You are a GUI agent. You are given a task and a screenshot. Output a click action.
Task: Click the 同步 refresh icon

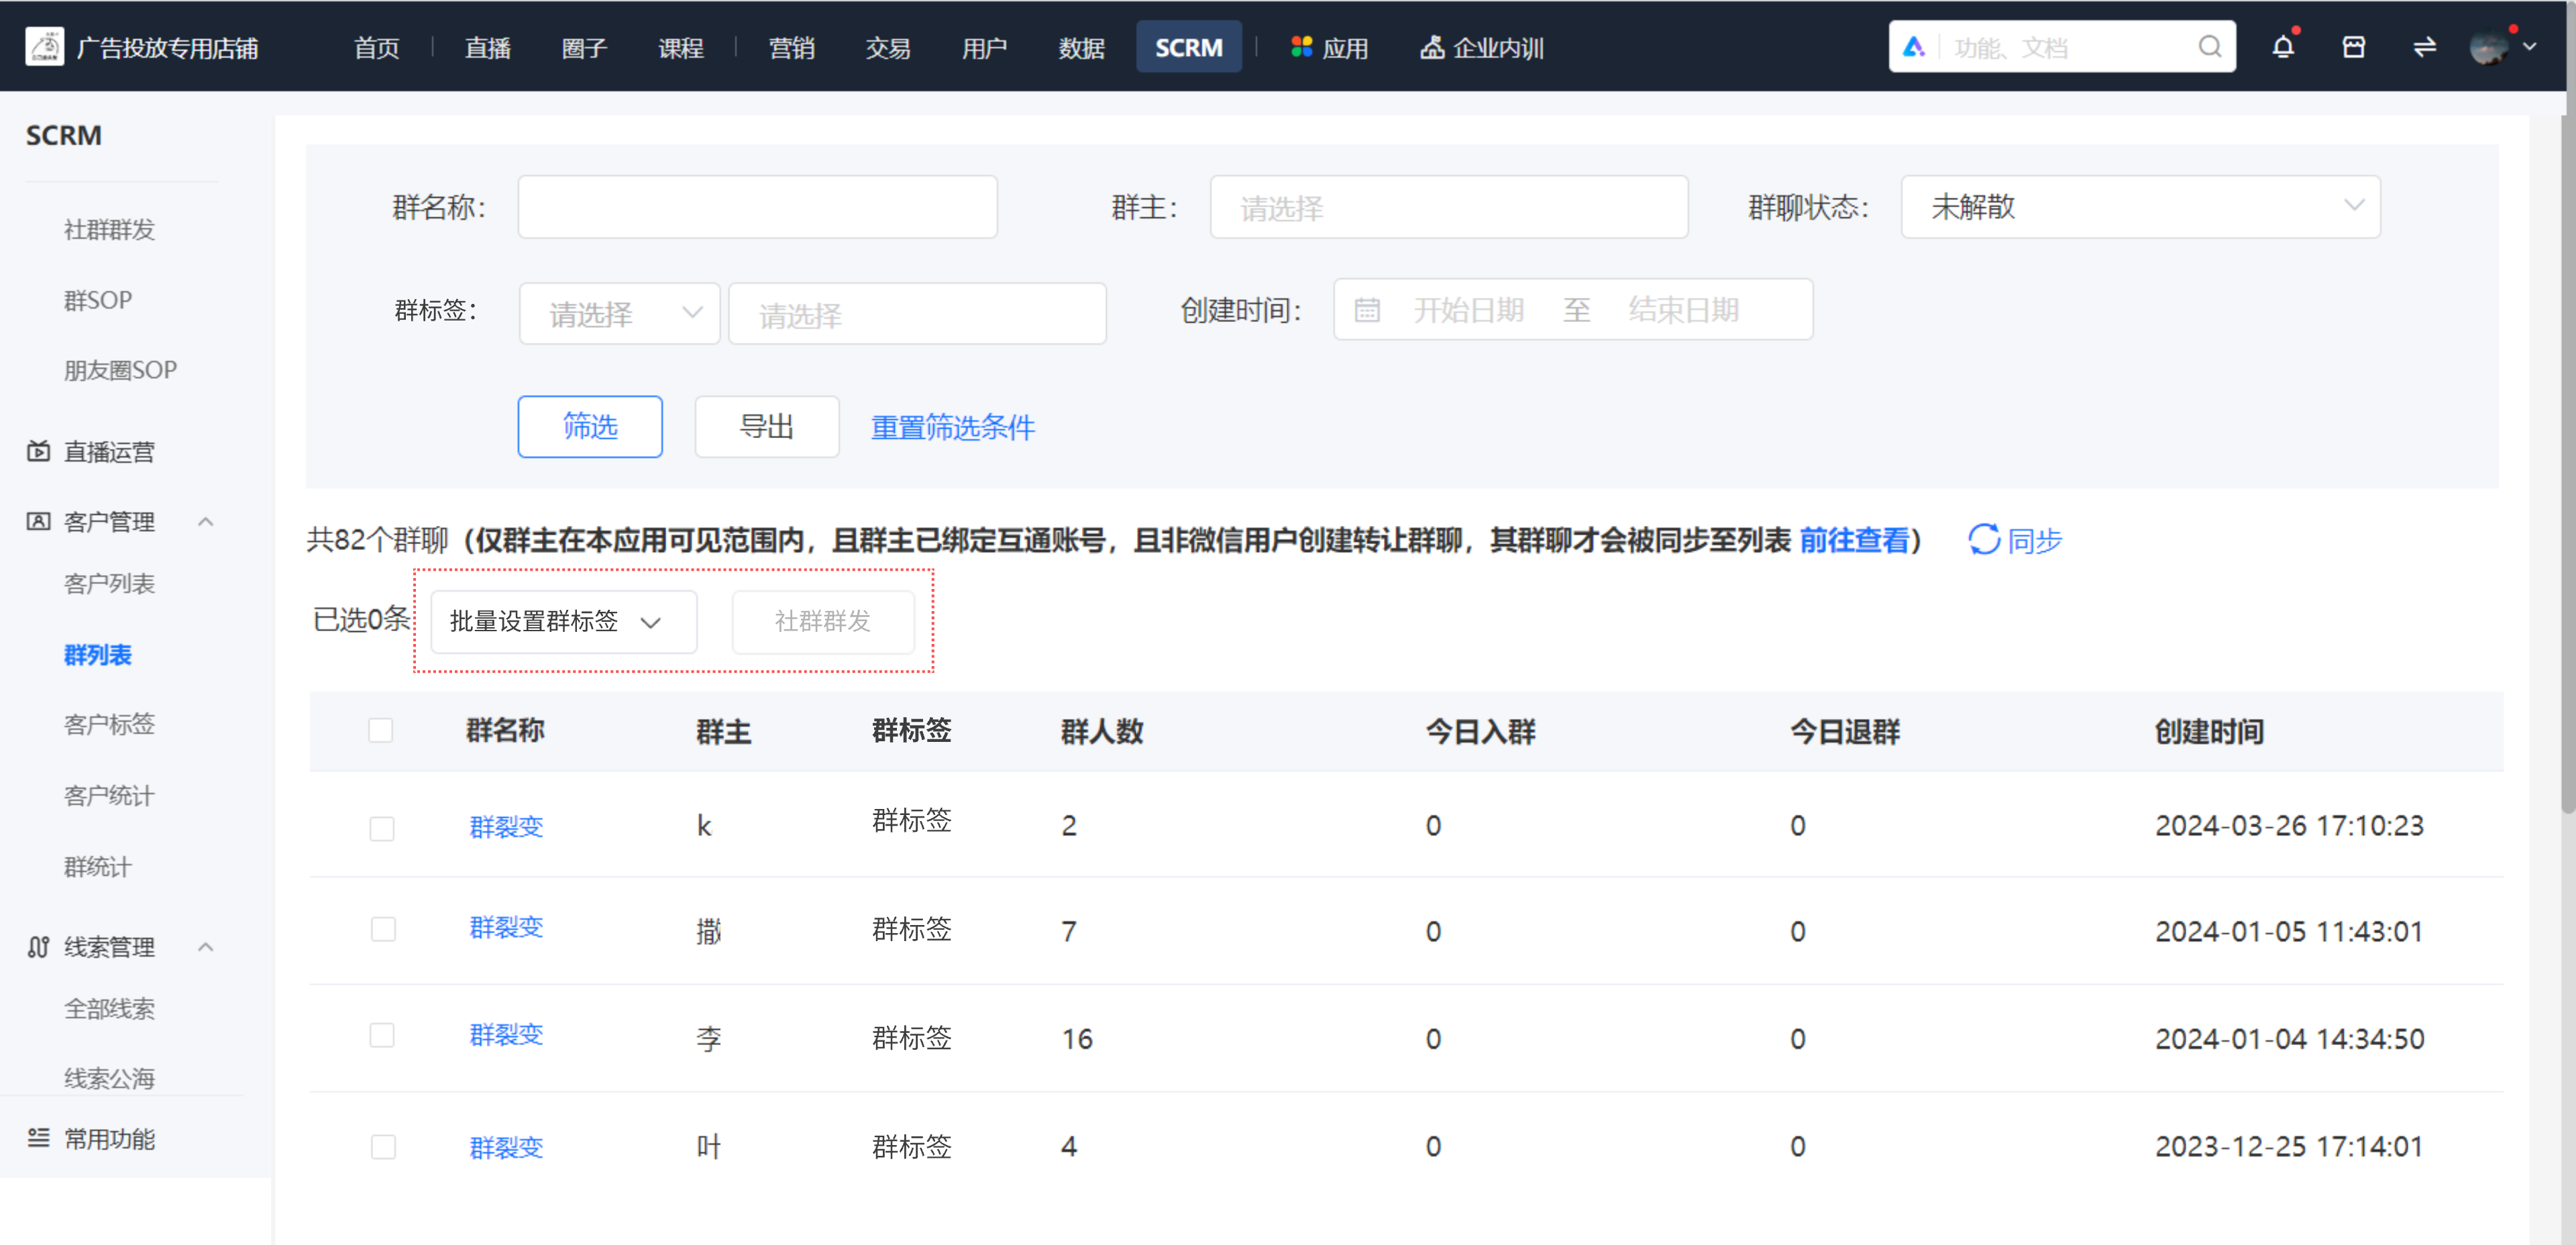[x=1984, y=540]
